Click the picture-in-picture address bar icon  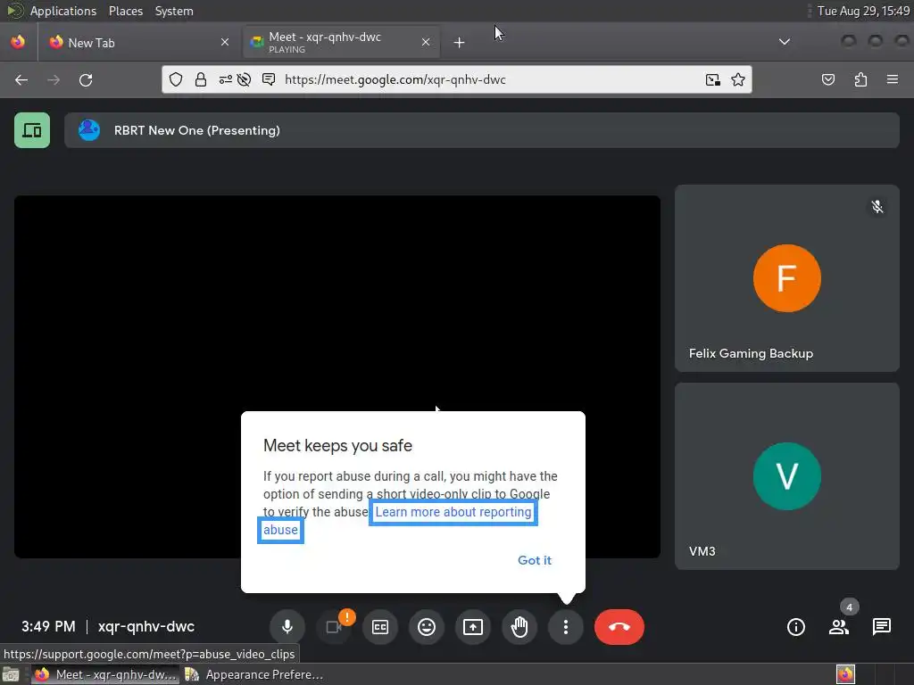712,79
